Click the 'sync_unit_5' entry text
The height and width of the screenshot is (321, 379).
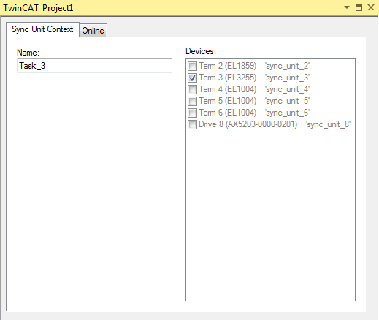[287, 101]
